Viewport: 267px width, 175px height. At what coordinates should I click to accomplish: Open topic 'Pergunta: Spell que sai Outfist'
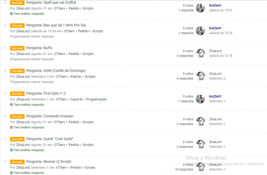click(x=51, y=2)
